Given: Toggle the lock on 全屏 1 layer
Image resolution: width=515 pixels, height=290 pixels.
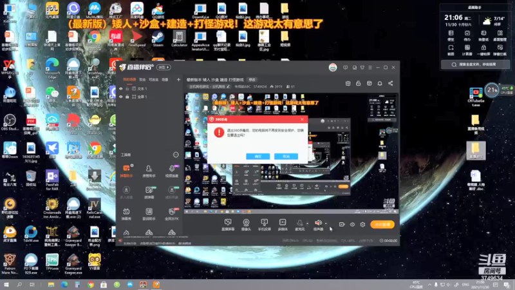Looking at the screenshot, I should point(127,97).
